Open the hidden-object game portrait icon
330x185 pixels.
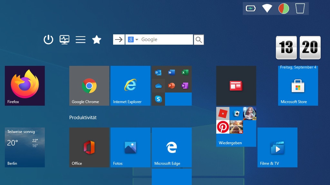click(x=250, y=113)
